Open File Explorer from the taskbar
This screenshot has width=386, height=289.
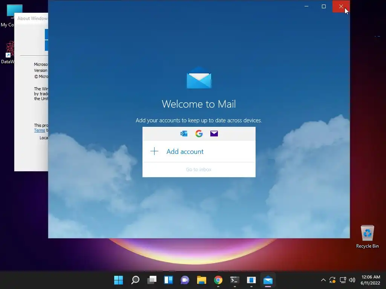click(x=201, y=280)
